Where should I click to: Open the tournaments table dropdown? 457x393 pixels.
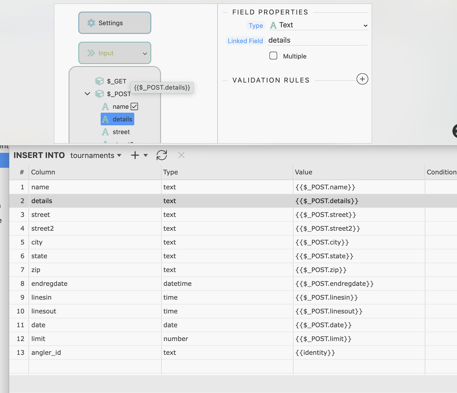tap(96, 155)
